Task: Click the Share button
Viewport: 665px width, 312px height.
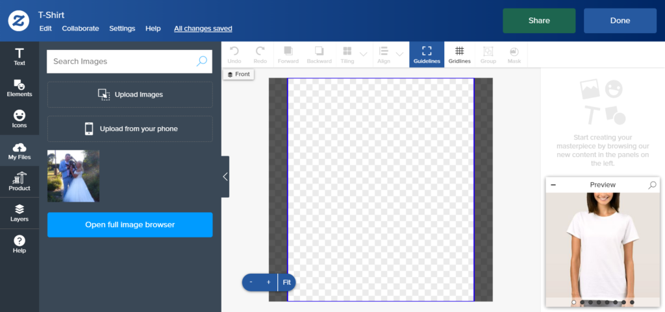Action: [x=539, y=21]
